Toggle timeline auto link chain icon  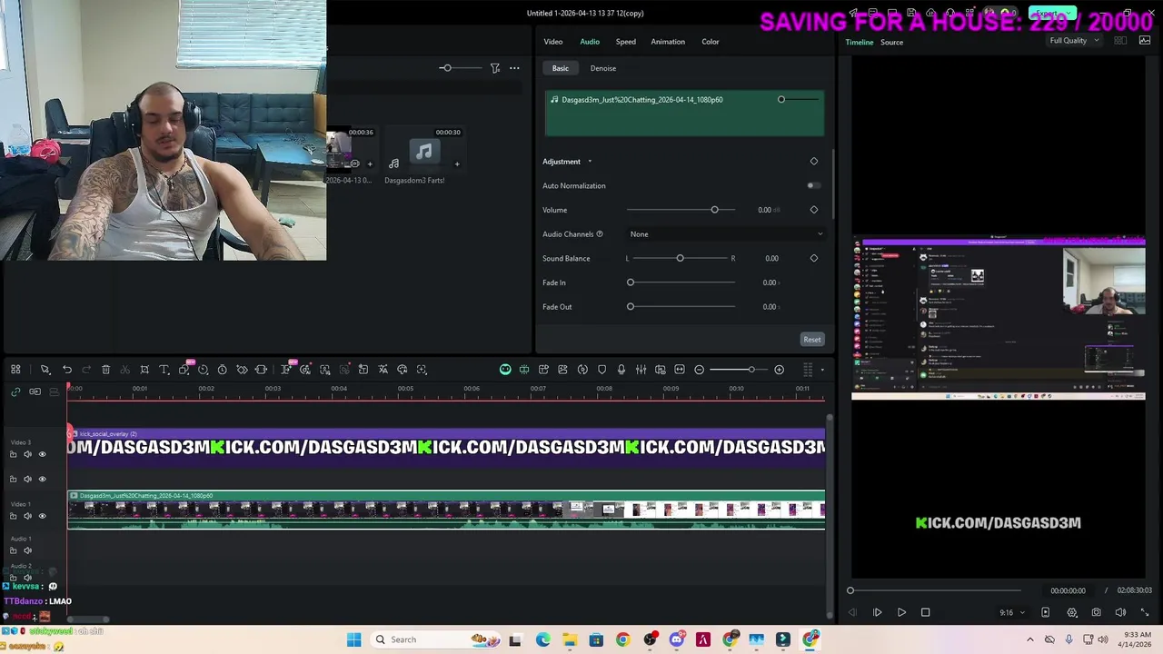click(15, 391)
